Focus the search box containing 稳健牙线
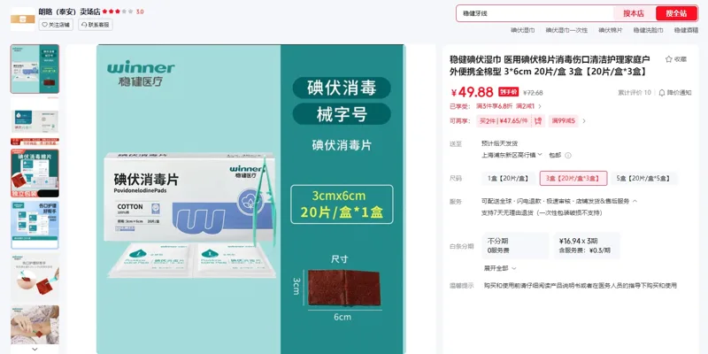This screenshot has height=354, width=708. click(x=535, y=13)
